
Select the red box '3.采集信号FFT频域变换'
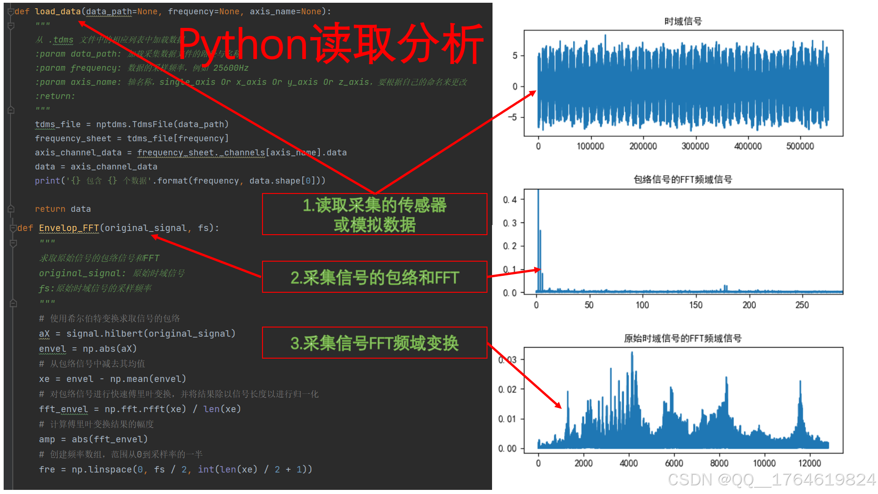tap(374, 343)
